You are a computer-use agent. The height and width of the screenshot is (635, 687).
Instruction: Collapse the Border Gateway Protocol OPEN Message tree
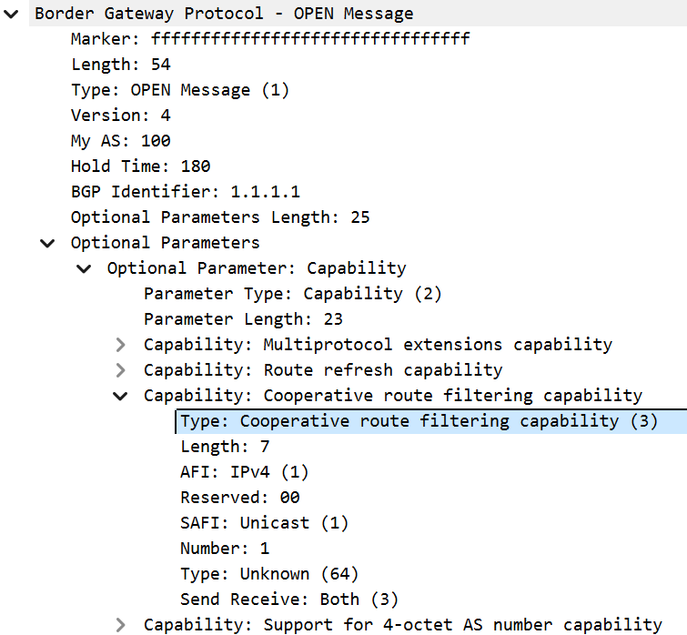(11, 14)
